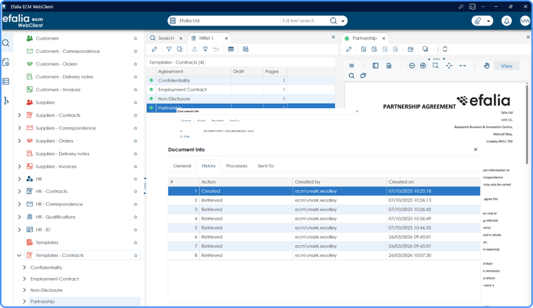Switch to the General tab in Document Info
This screenshot has width=533, height=308.
[182, 166]
